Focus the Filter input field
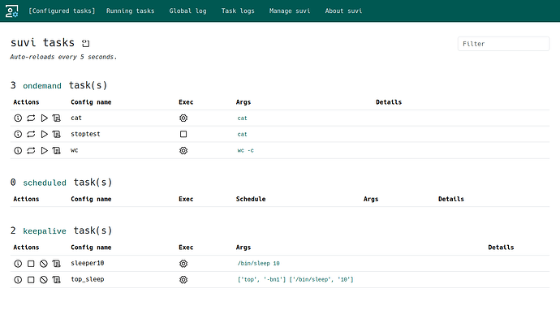The width and height of the screenshot is (560, 323). tap(503, 44)
